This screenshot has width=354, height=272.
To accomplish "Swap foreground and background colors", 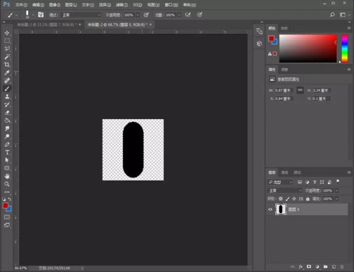I will coord(10,199).
